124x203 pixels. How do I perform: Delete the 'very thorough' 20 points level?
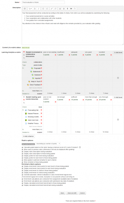pos(111,100)
